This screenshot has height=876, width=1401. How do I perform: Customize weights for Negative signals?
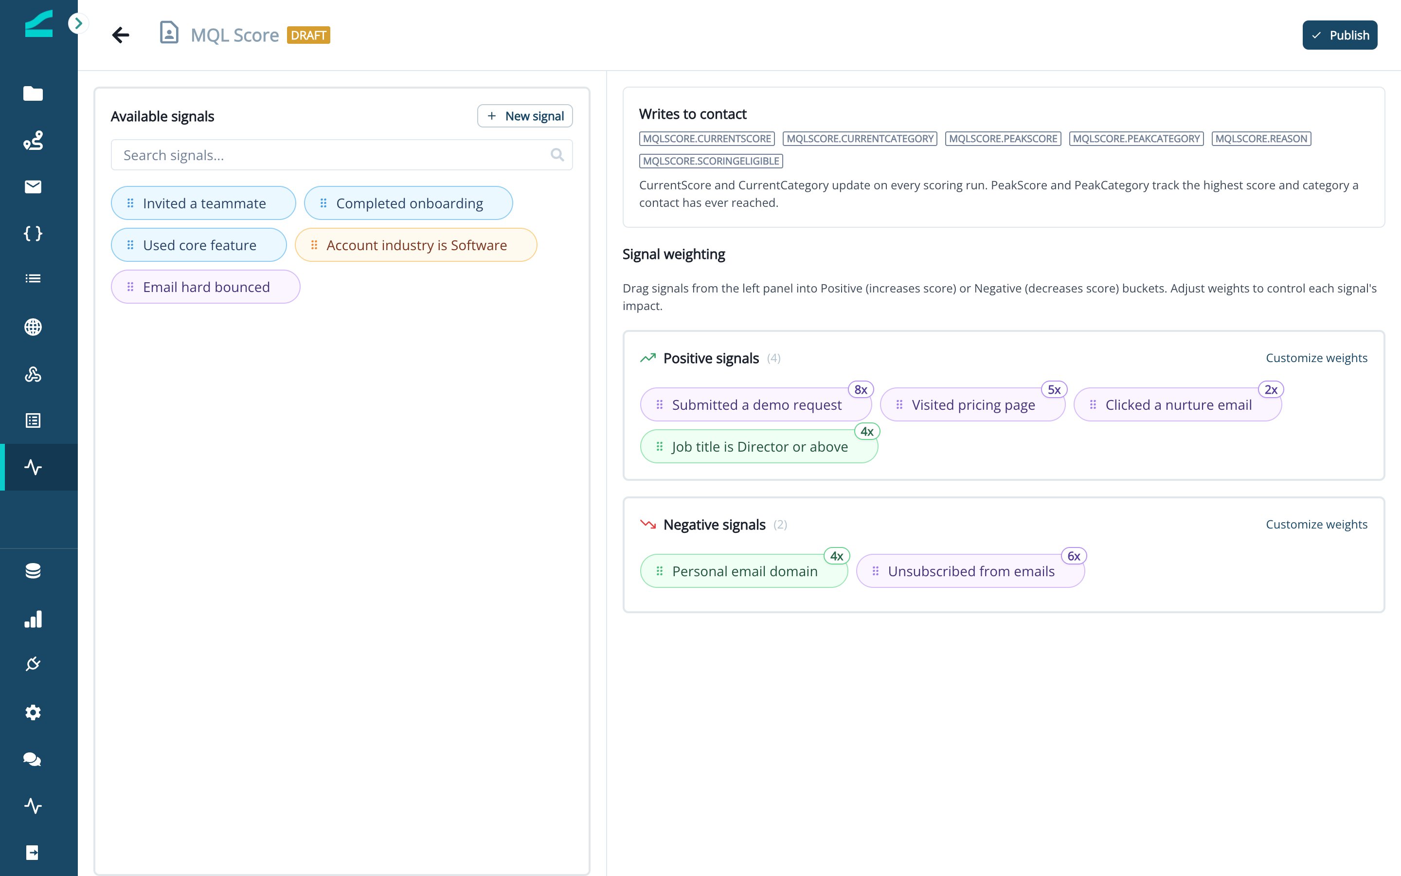click(x=1316, y=524)
